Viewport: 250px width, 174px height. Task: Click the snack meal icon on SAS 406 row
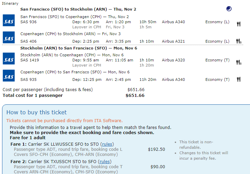(239, 41)
